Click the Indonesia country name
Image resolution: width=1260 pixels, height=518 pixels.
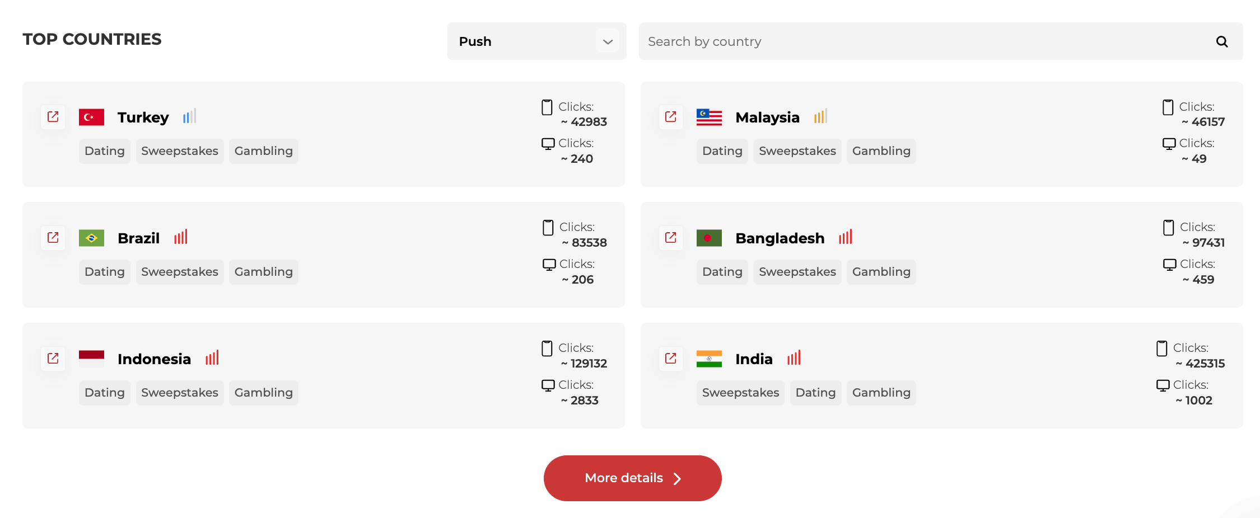coord(154,359)
